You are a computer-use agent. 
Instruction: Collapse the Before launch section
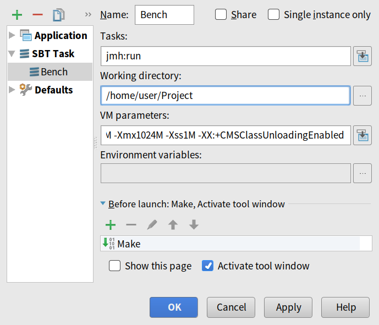click(x=103, y=204)
